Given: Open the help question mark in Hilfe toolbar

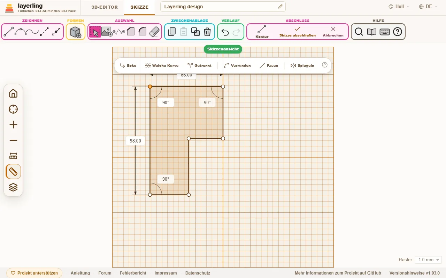Looking at the screenshot, I should click(398, 32).
